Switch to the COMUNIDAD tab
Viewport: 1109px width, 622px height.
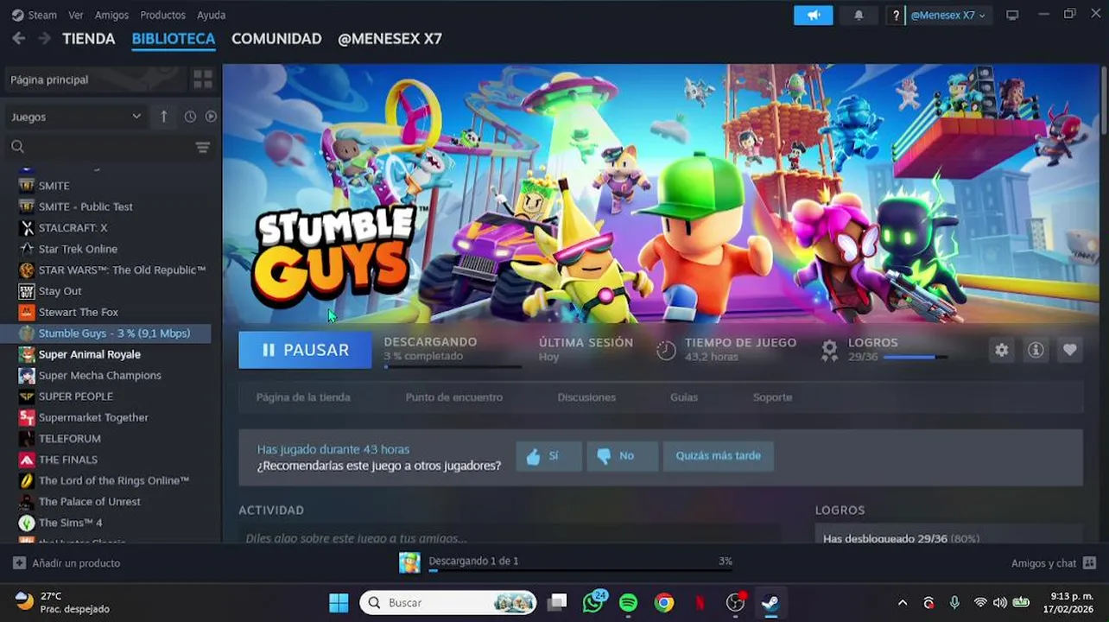(276, 39)
